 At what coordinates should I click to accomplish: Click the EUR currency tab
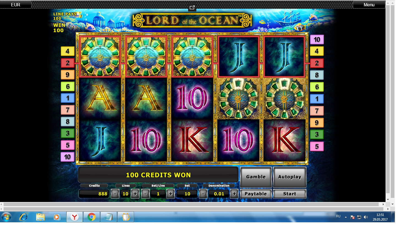point(16,5)
